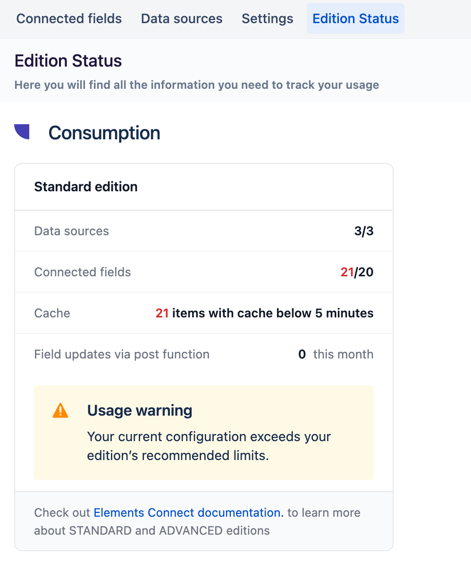The image size is (471, 580).
Task: Click the Field updates via post function label
Action: (x=122, y=354)
